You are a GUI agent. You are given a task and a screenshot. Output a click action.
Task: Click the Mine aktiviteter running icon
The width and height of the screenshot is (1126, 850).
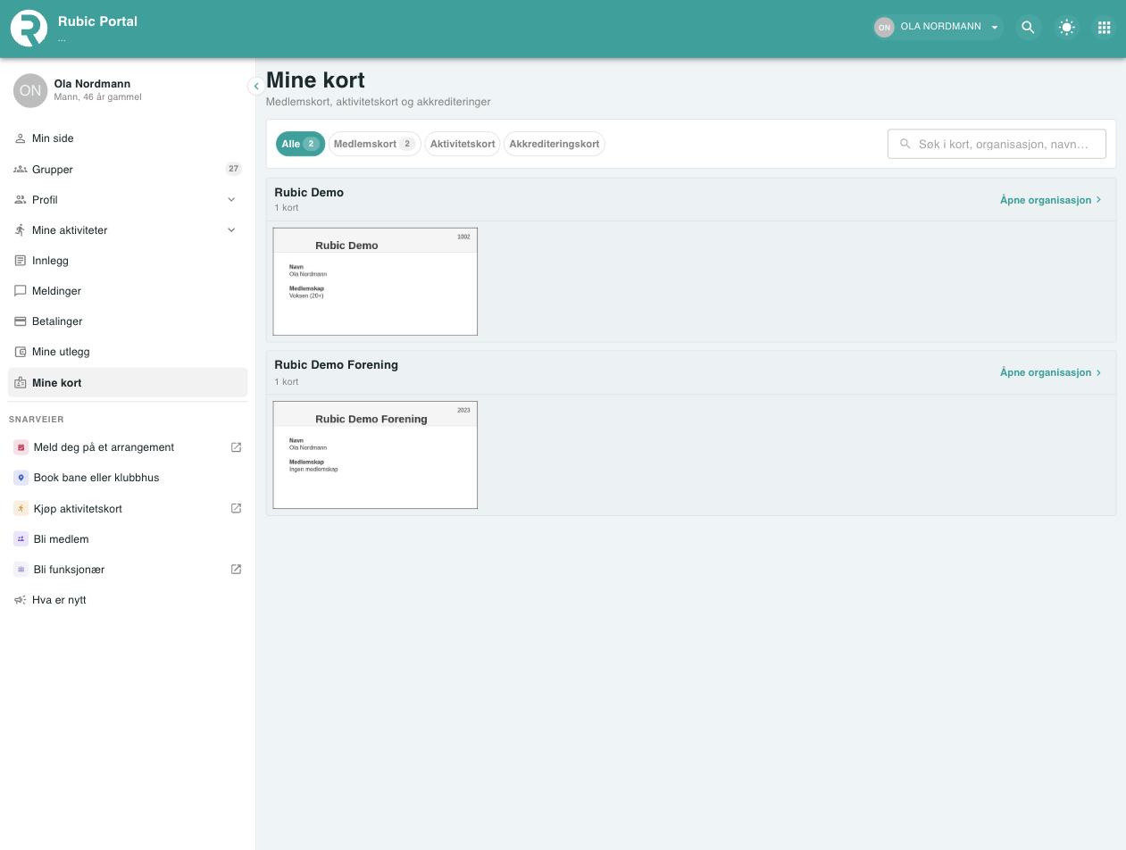pos(21,230)
